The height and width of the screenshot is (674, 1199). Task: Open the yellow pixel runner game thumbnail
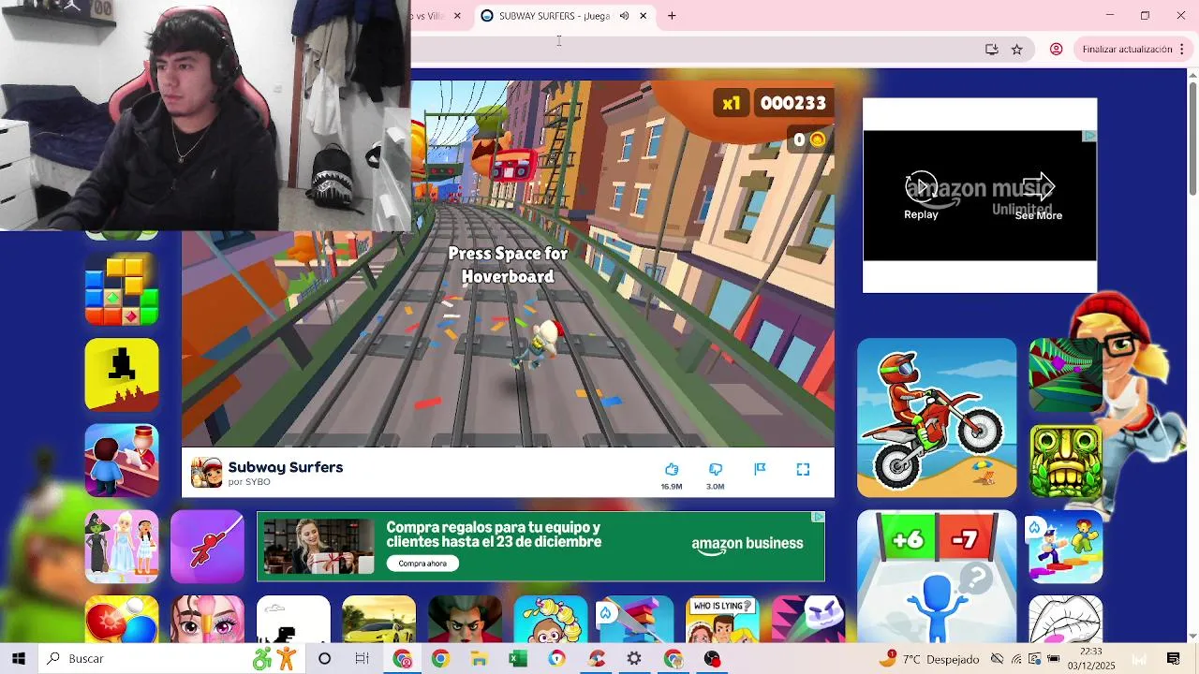(x=122, y=374)
